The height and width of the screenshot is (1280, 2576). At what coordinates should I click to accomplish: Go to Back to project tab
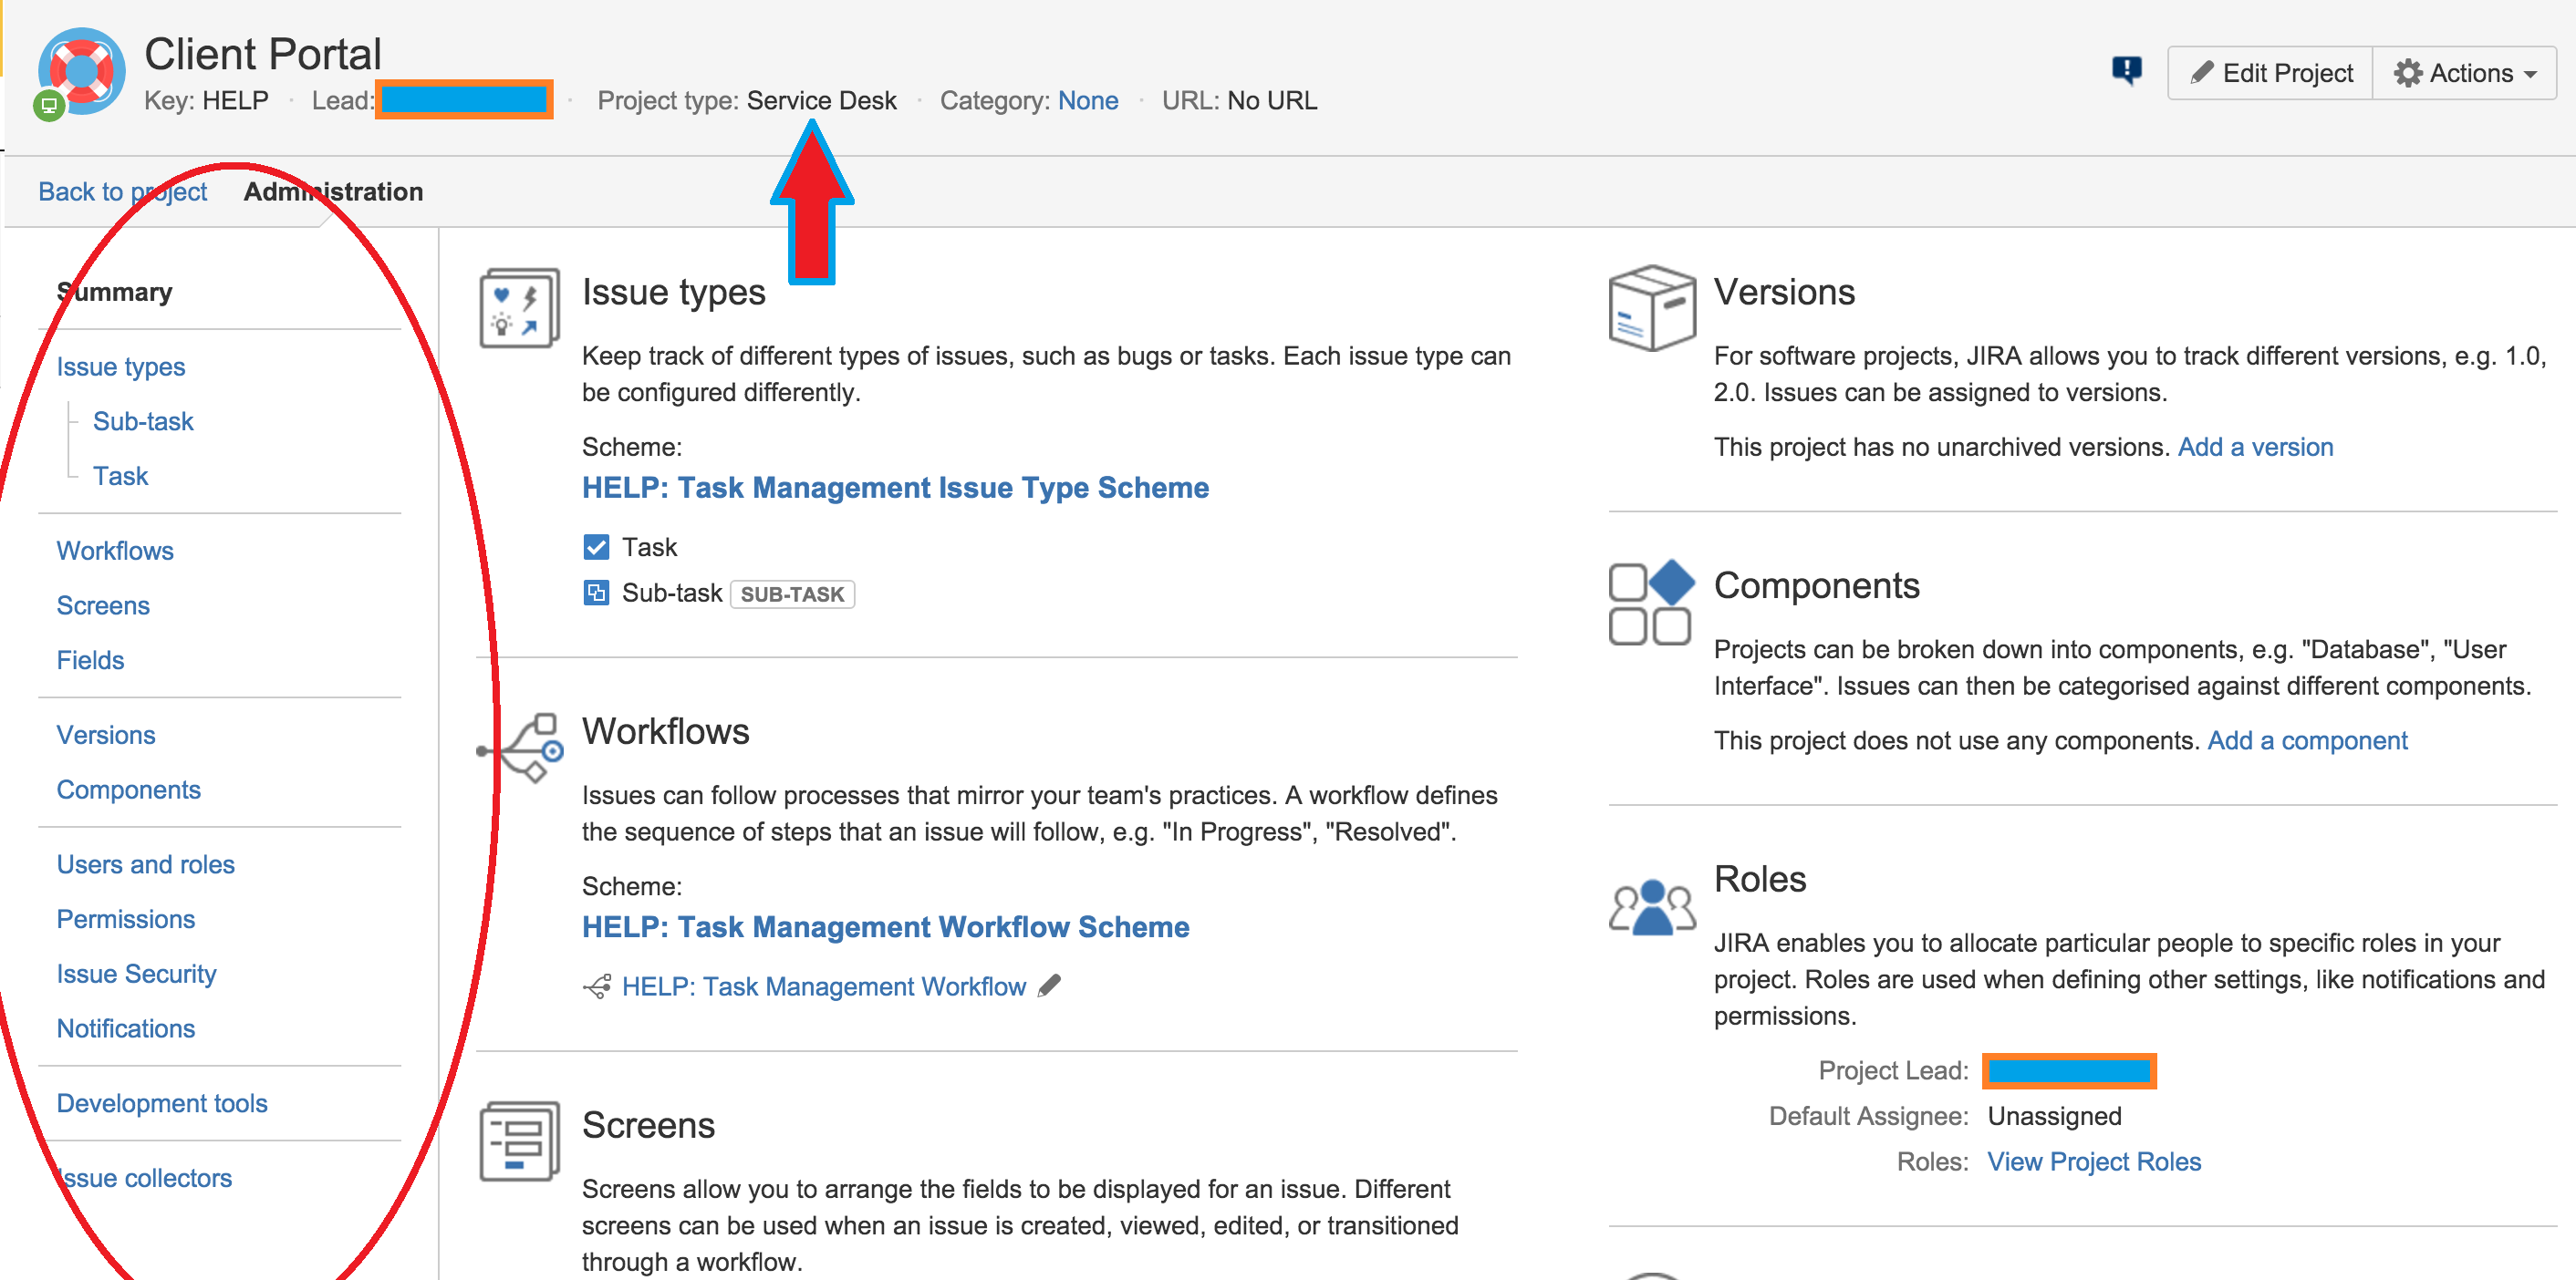point(122,191)
